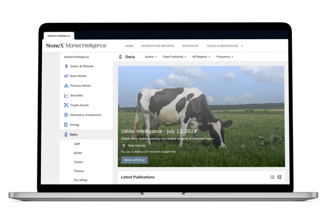This screenshot has height=222, width=327.
Task: Click the Energy icon in sidebar
Action: [x=66, y=124]
